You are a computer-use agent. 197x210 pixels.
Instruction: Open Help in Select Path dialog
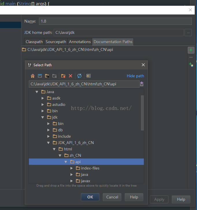(134, 197)
